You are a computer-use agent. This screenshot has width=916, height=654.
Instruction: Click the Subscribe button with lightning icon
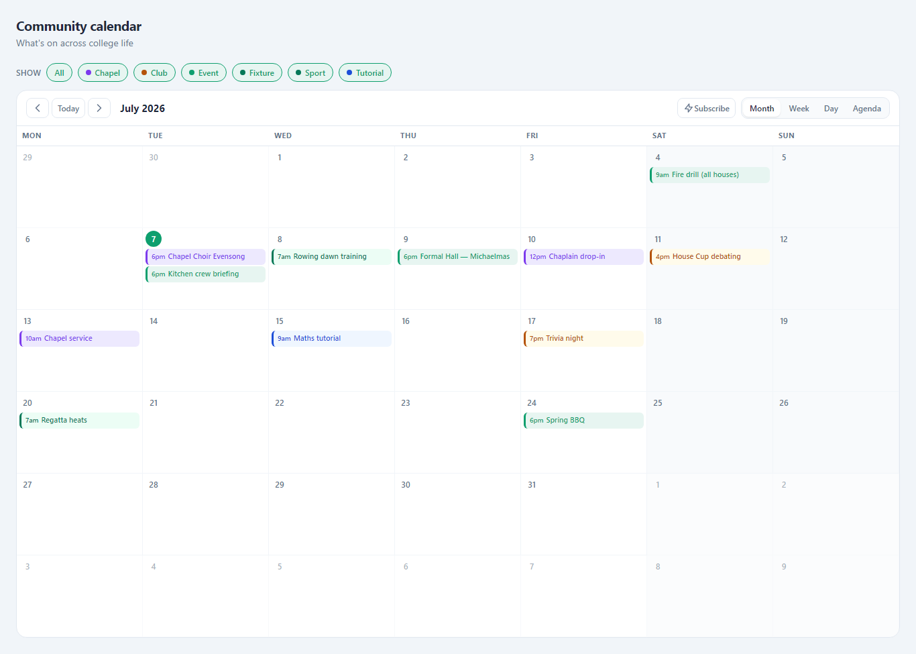pyautogui.click(x=707, y=108)
